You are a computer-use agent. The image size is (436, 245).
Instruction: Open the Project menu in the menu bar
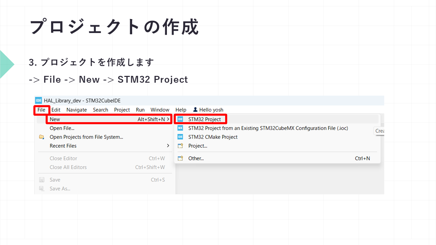point(122,110)
